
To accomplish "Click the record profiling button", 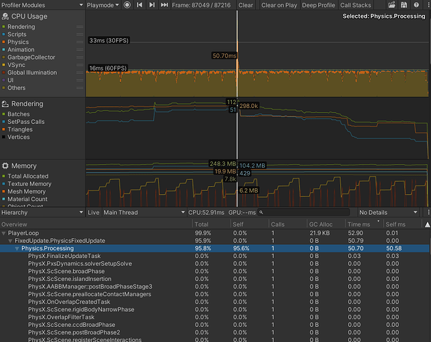I will pos(127,5).
